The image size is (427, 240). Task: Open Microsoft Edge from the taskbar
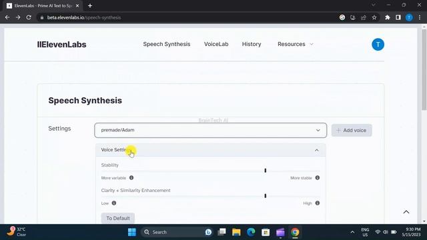[251, 232]
